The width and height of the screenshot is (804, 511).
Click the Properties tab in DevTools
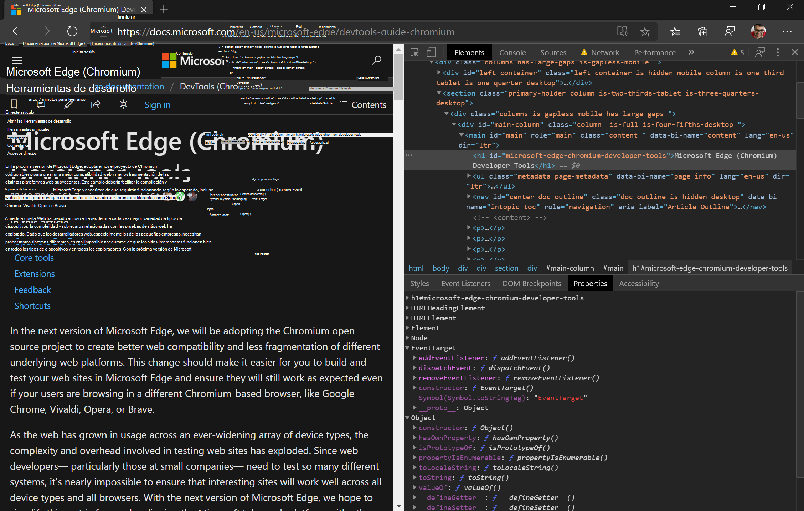click(589, 284)
